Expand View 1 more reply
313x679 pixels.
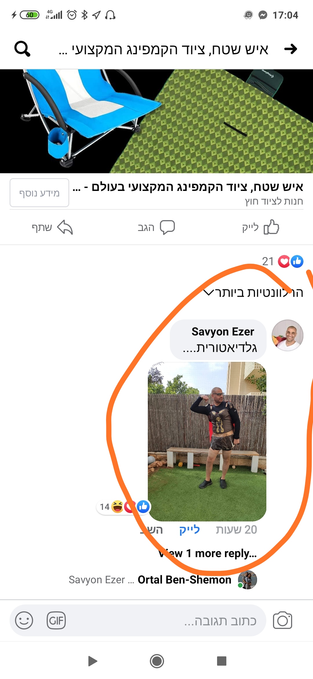click(208, 553)
